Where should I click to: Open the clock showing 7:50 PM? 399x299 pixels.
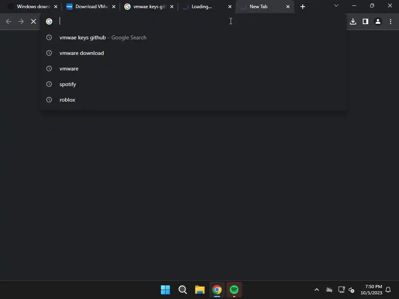tap(371, 290)
